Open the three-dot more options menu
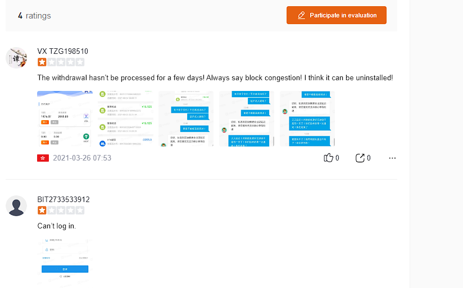This screenshot has height=288, width=463. (x=392, y=158)
